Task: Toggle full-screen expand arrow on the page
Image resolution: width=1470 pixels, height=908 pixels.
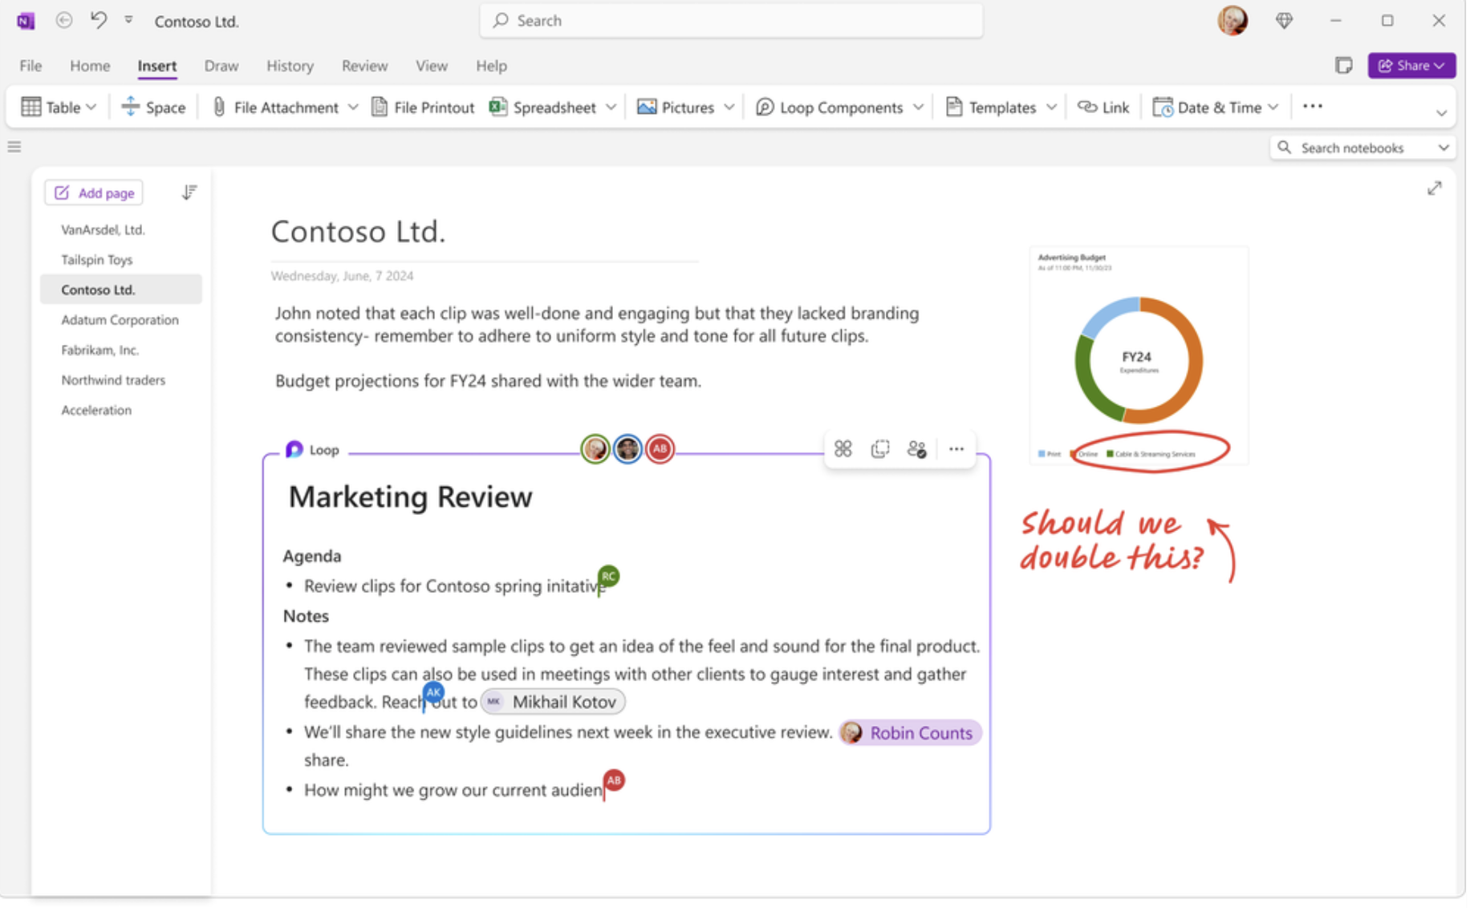Action: 1435,188
